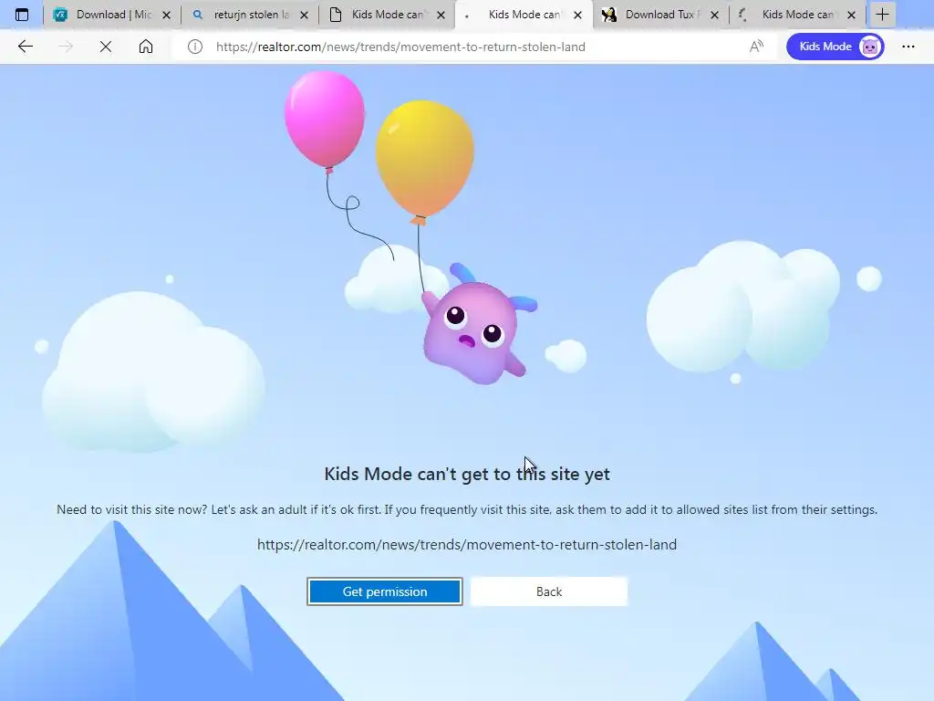Click the Back button on page
934x701 pixels.
click(549, 591)
